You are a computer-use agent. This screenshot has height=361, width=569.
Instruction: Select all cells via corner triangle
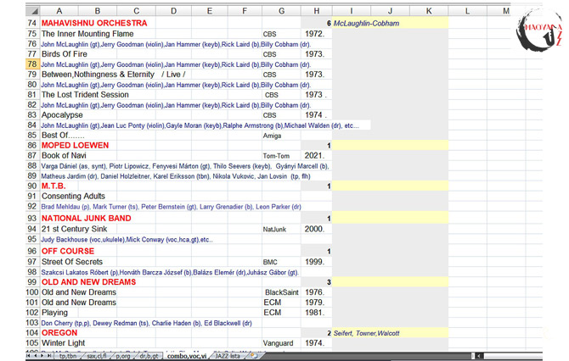tap(33, 11)
